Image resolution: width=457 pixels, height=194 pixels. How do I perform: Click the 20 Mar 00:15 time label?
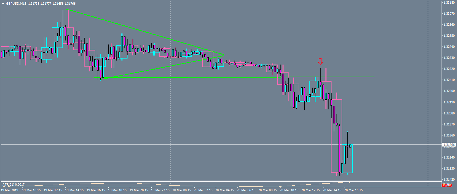tap(182, 190)
